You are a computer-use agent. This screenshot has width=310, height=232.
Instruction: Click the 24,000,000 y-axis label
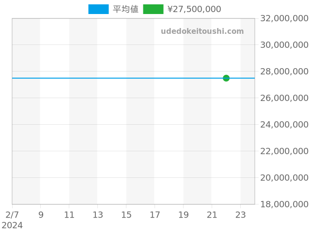coord(284,125)
